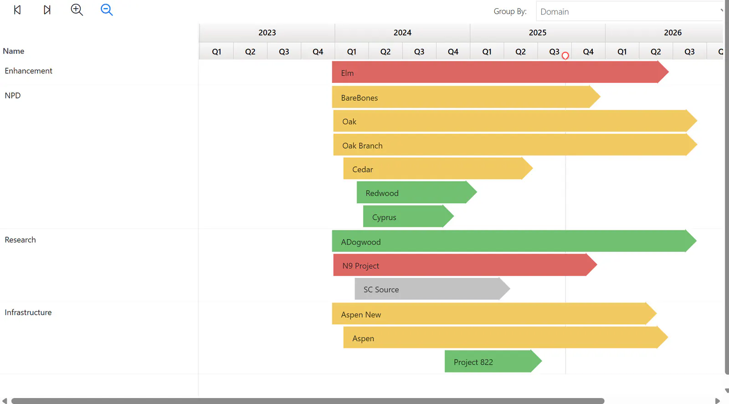Open the N9 Project bar

[465, 265]
